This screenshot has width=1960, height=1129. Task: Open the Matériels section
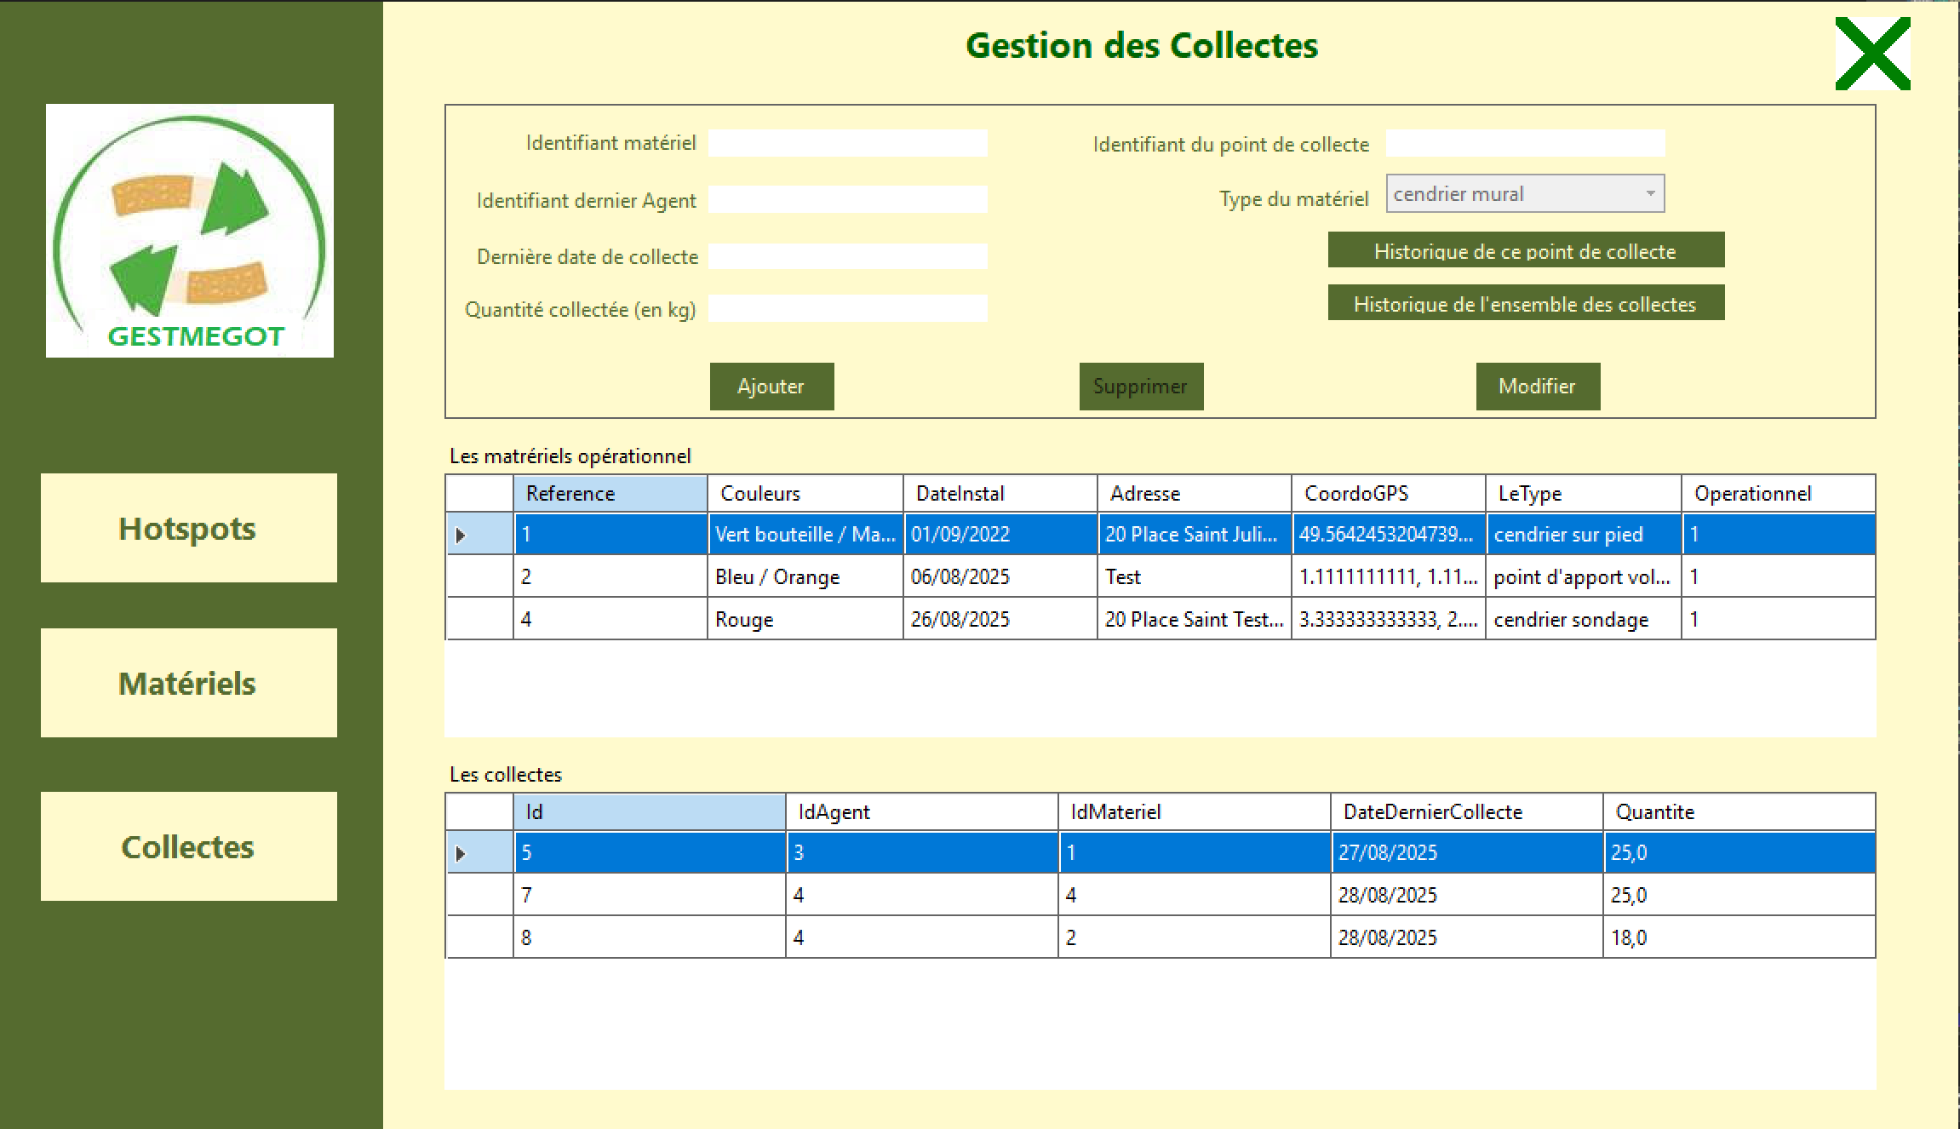pyautogui.click(x=188, y=684)
